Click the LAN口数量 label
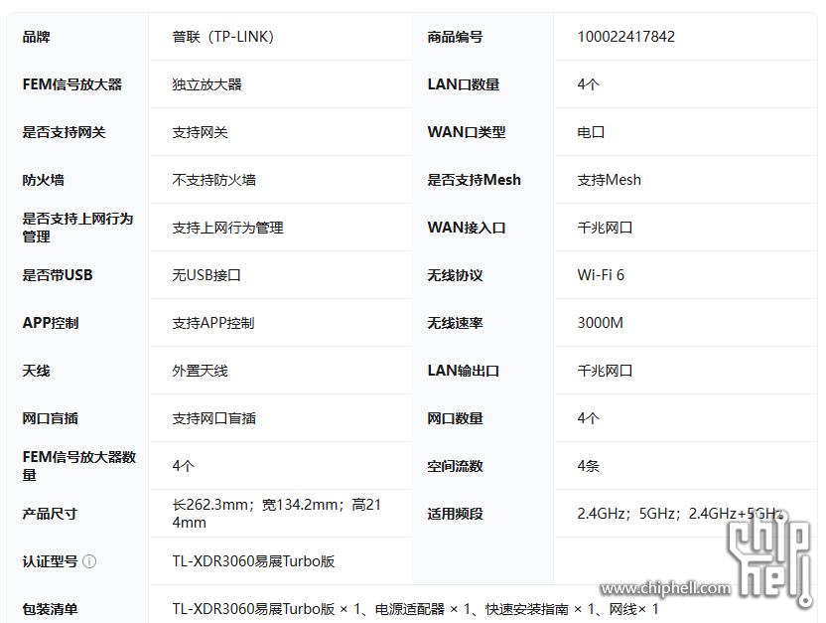This screenshot has height=623, width=826. pyautogui.click(x=463, y=84)
